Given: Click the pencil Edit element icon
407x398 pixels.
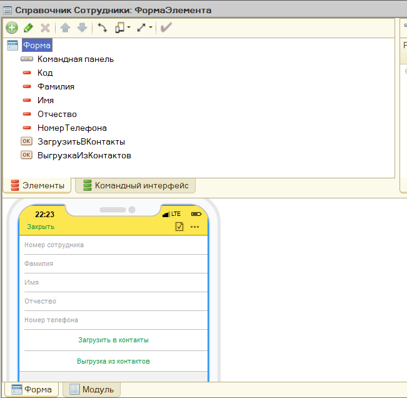Looking at the screenshot, I should click(x=28, y=28).
